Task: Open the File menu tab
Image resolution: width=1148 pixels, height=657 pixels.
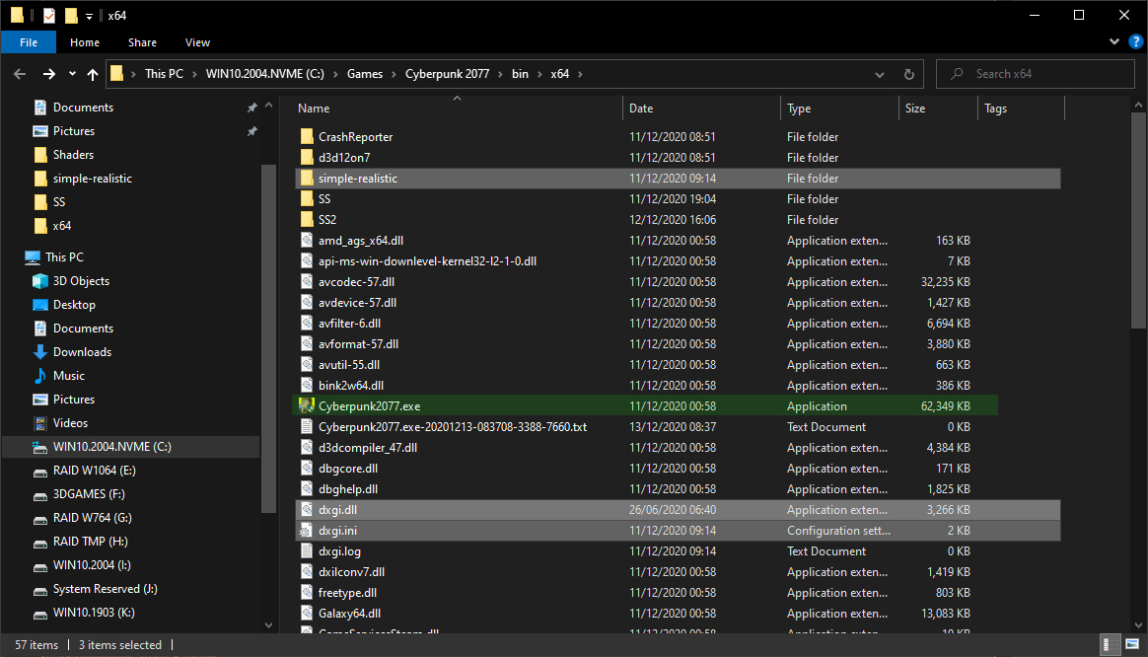Action: [29, 42]
